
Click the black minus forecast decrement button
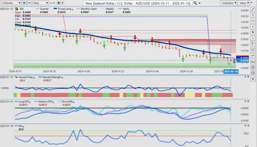point(62,3)
